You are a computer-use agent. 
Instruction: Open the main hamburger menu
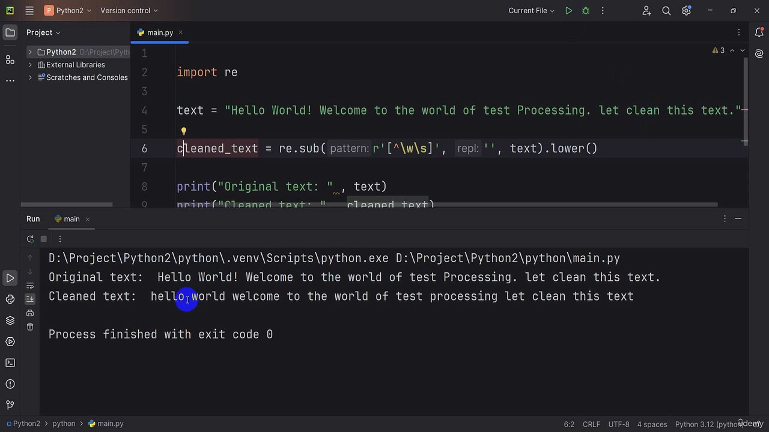point(29,10)
